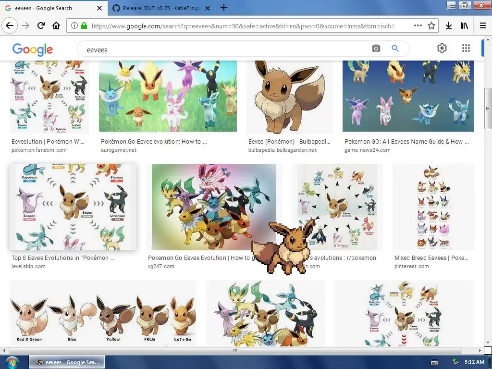This screenshot has height=369, width=492.
Task: Go back to the previous page
Action: click(10, 25)
